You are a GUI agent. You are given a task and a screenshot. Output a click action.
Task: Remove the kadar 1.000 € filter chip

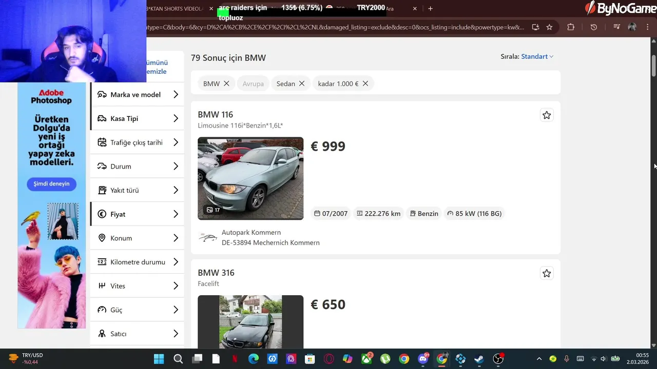point(365,84)
